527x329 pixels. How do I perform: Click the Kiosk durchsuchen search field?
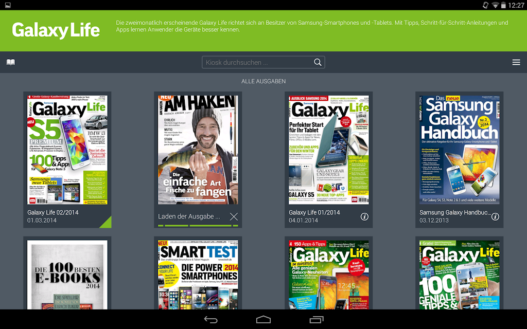[x=263, y=62]
